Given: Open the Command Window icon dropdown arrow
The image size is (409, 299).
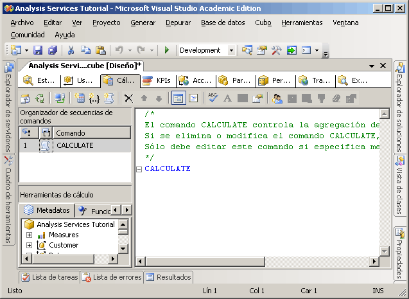Looking at the screenshot, I should 317,50.
